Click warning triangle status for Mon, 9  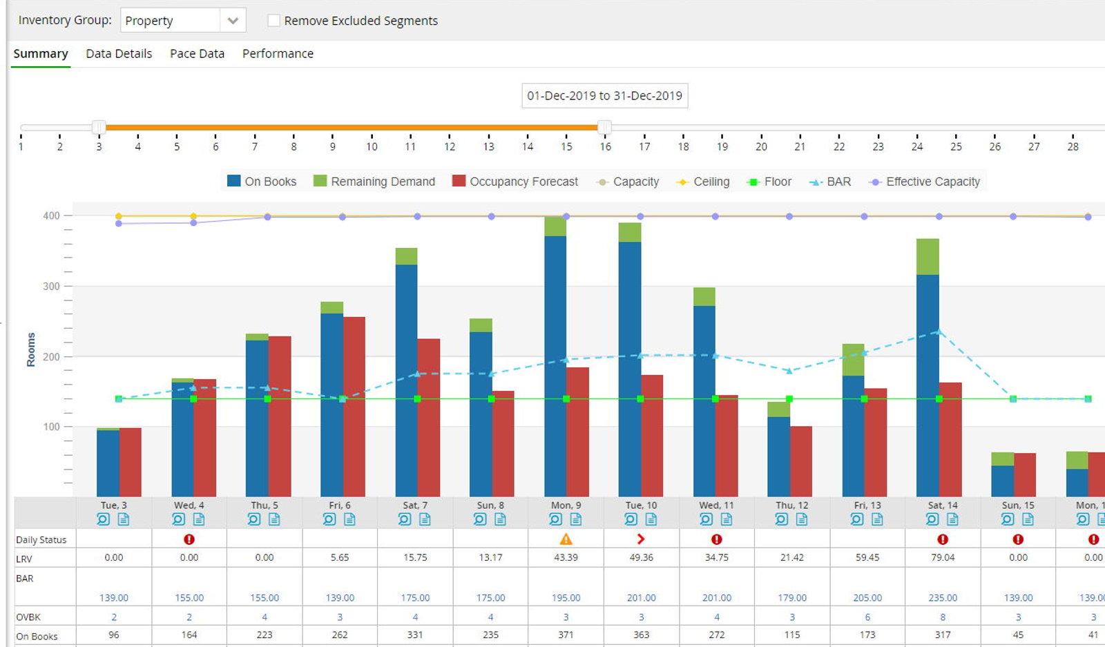click(x=566, y=539)
